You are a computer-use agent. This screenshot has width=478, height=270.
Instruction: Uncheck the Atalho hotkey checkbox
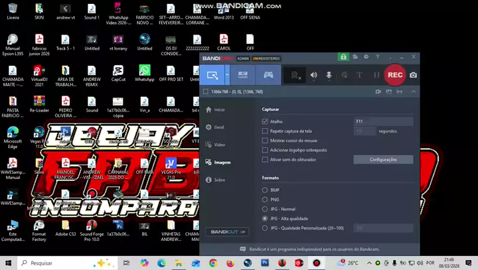pyautogui.click(x=266, y=122)
